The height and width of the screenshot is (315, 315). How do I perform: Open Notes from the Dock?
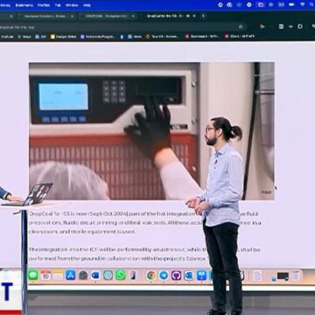tap(58, 275)
